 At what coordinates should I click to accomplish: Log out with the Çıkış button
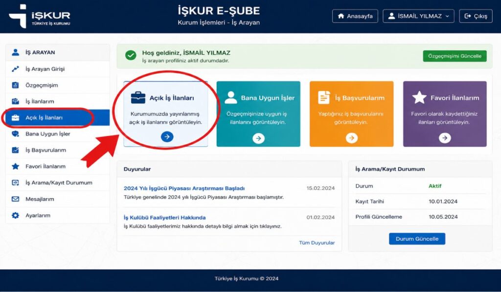point(476,16)
